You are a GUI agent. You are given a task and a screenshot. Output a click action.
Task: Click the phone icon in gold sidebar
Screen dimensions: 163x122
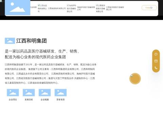pos(156,68)
